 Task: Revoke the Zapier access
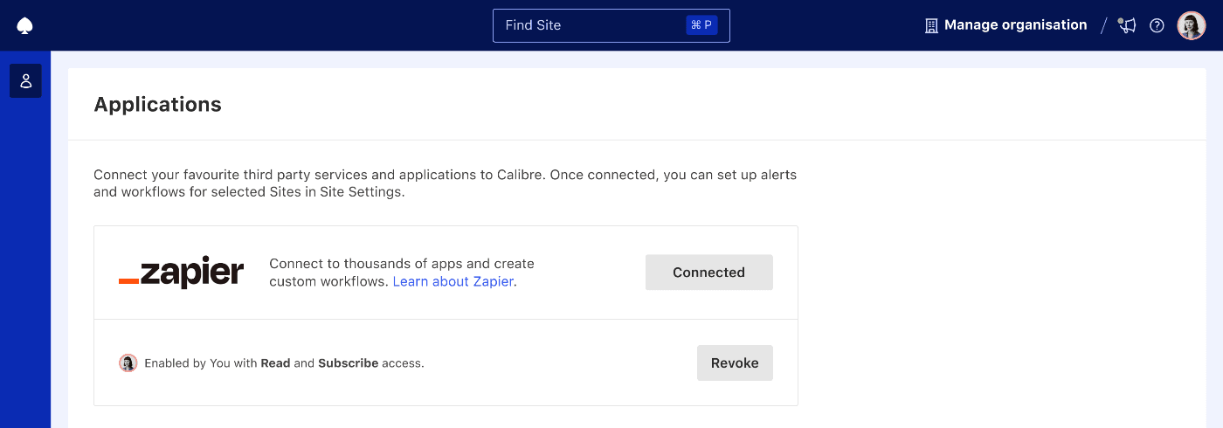(735, 363)
